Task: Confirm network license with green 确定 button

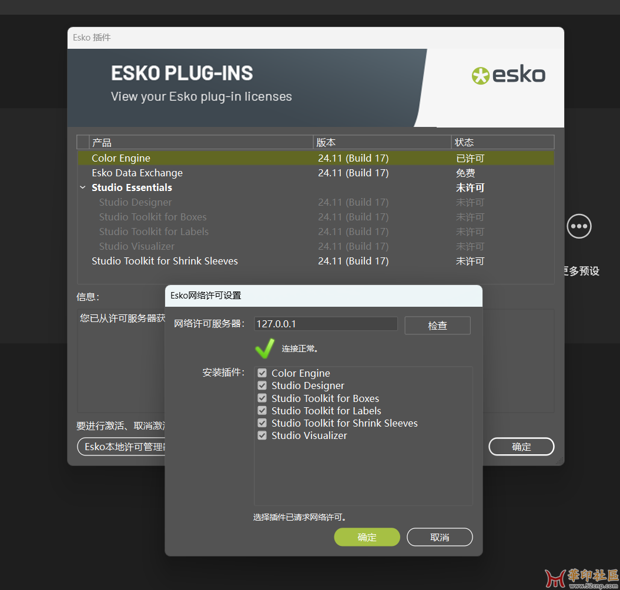Action: [x=367, y=537]
